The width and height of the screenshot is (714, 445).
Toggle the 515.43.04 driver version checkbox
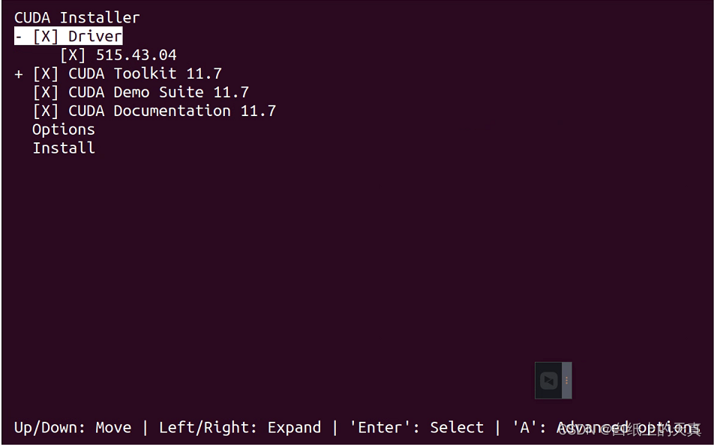[x=72, y=54]
